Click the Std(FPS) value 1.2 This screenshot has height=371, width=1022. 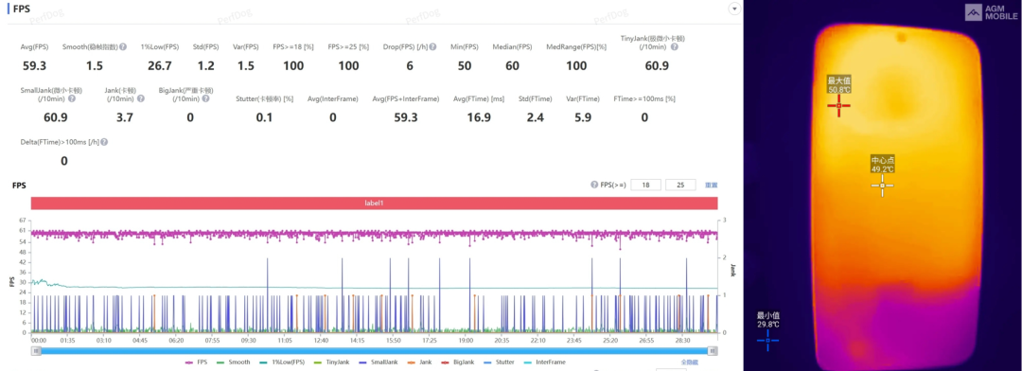(x=206, y=66)
